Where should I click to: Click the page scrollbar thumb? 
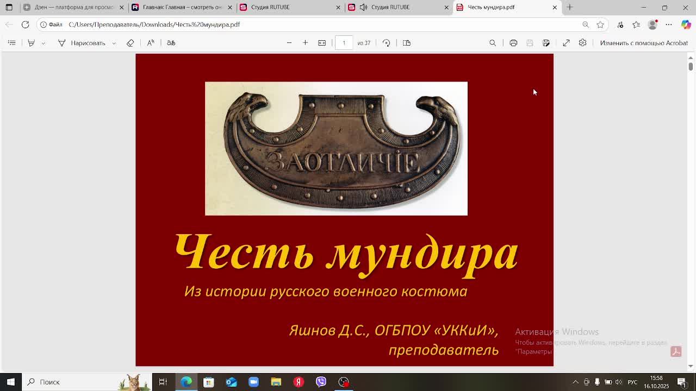click(x=691, y=66)
